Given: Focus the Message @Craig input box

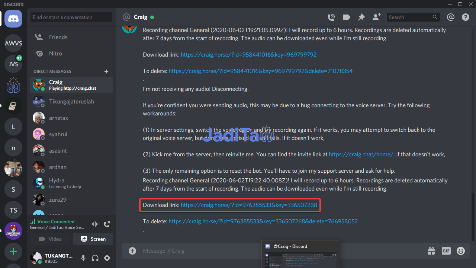Looking at the screenshot, I should click(283, 251).
